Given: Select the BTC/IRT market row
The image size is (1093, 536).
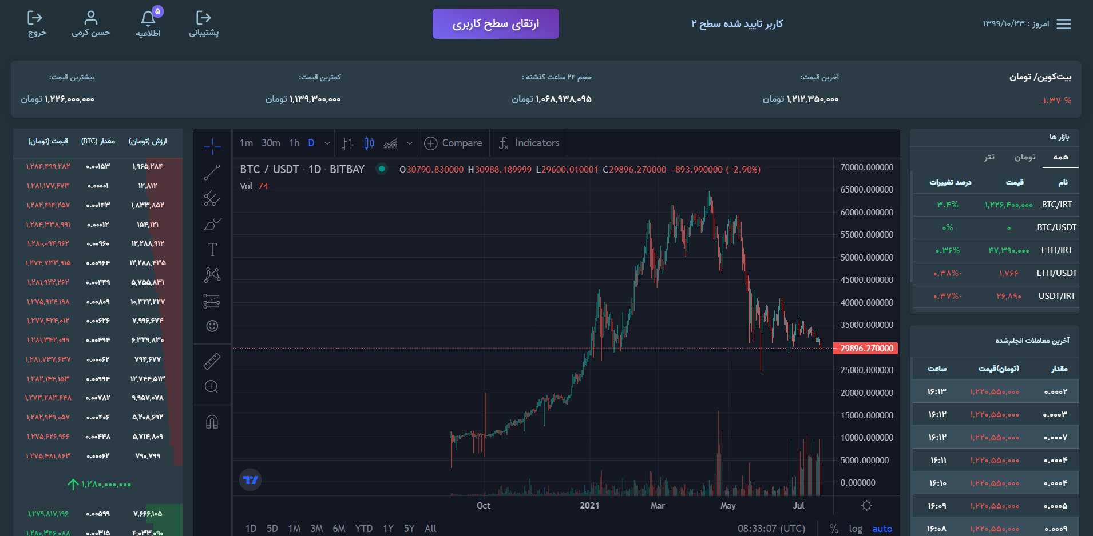Looking at the screenshot, I should 996,205.
